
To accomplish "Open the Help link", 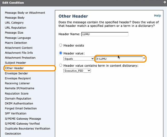I will tap(157, 16).
